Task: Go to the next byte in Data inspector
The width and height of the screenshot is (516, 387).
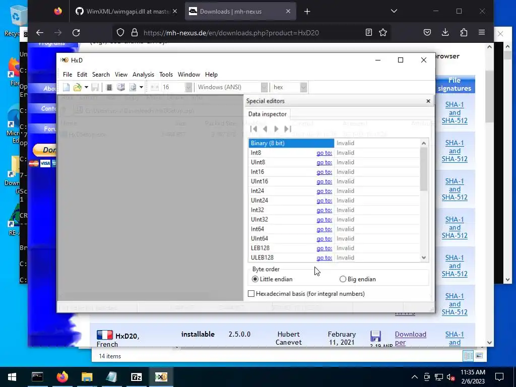Action: pyautogui.click(x=276, y=128)
